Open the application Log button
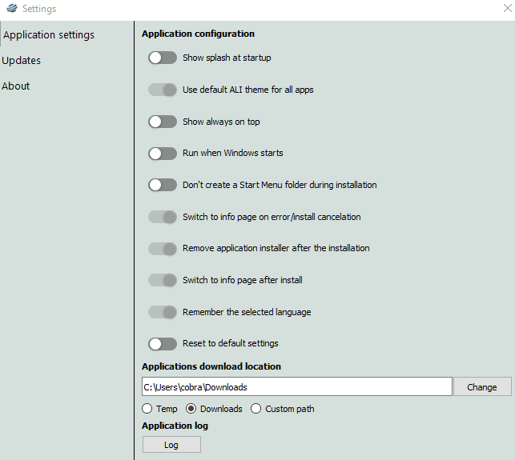 (x=171, y=445)
